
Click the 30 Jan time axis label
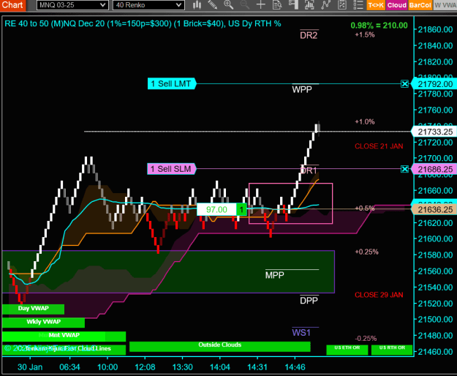30,367
